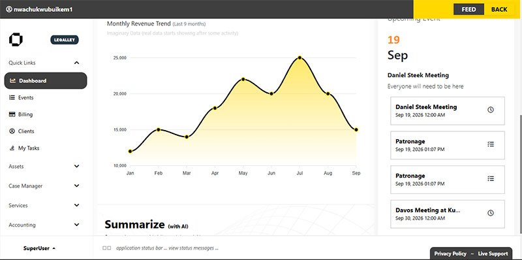Click the LEGALLEY badge button
The image size is (522, 260).
click(x=65, y=40)
